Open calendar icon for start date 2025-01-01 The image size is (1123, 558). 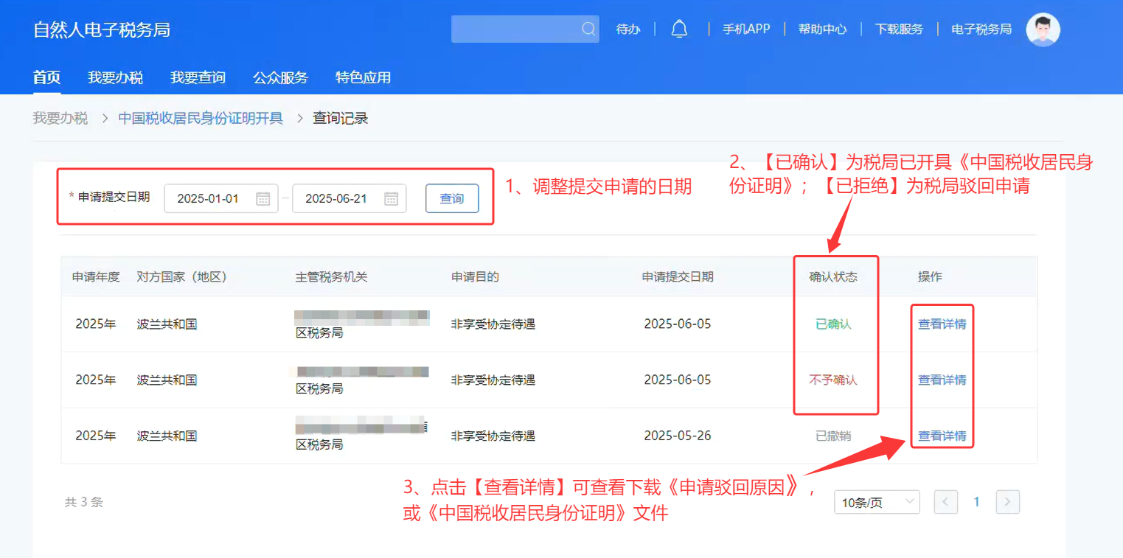(x=263, y=198)
